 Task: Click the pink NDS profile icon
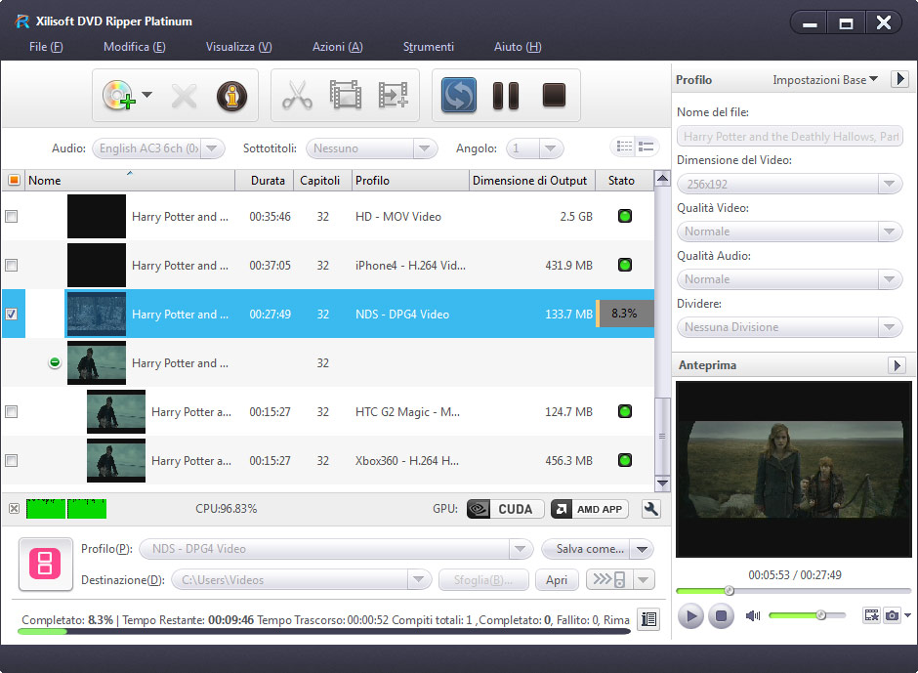[x=46, y=564]
